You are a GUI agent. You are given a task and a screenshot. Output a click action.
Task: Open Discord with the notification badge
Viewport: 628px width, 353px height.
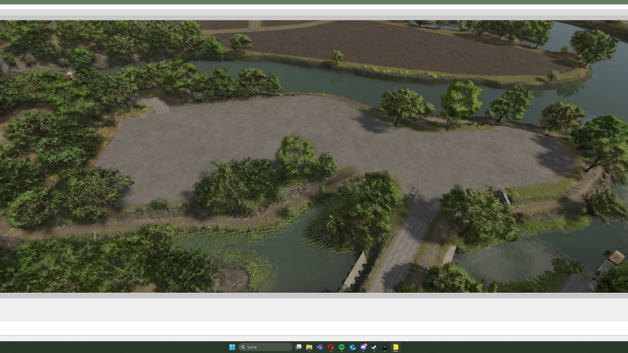[363, 347]
